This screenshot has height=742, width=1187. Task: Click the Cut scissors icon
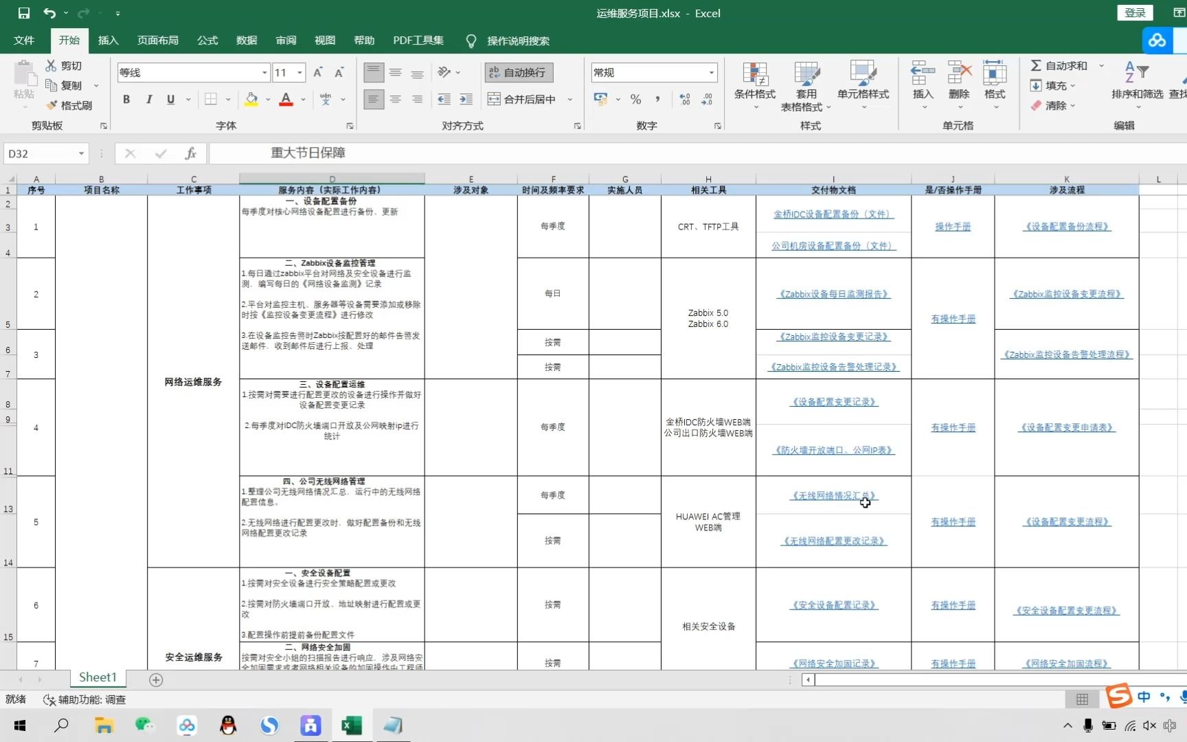click(51, 65)
